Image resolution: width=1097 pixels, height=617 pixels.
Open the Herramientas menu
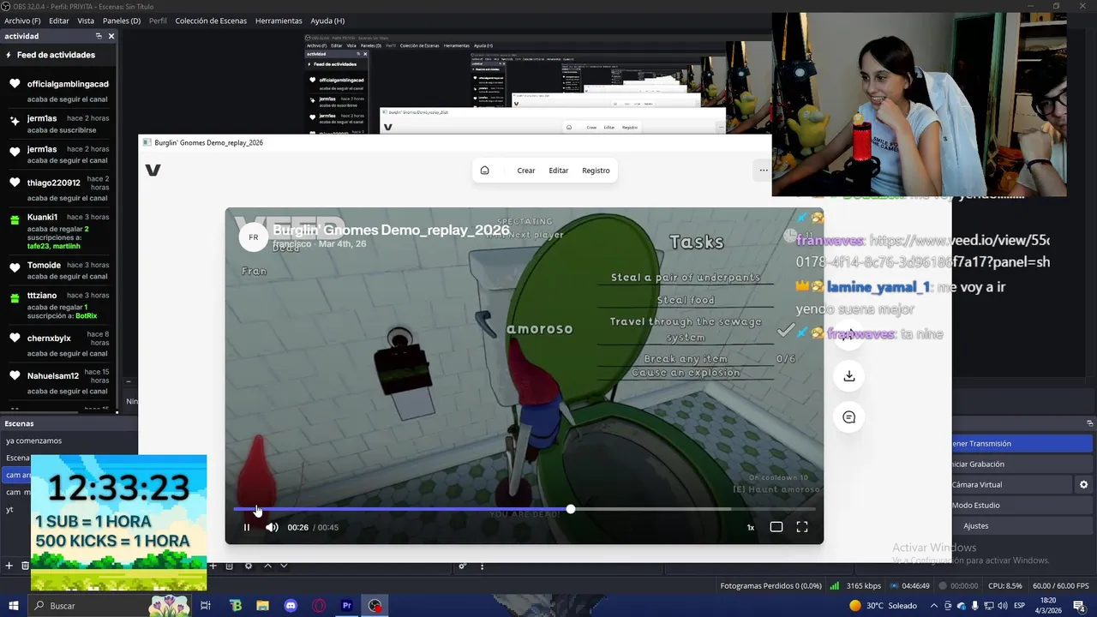point(279,21)
